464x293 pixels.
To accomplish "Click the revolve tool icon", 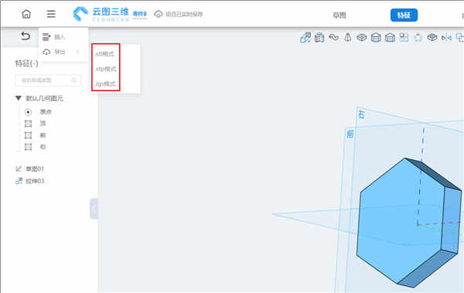I will pos(319,38).
